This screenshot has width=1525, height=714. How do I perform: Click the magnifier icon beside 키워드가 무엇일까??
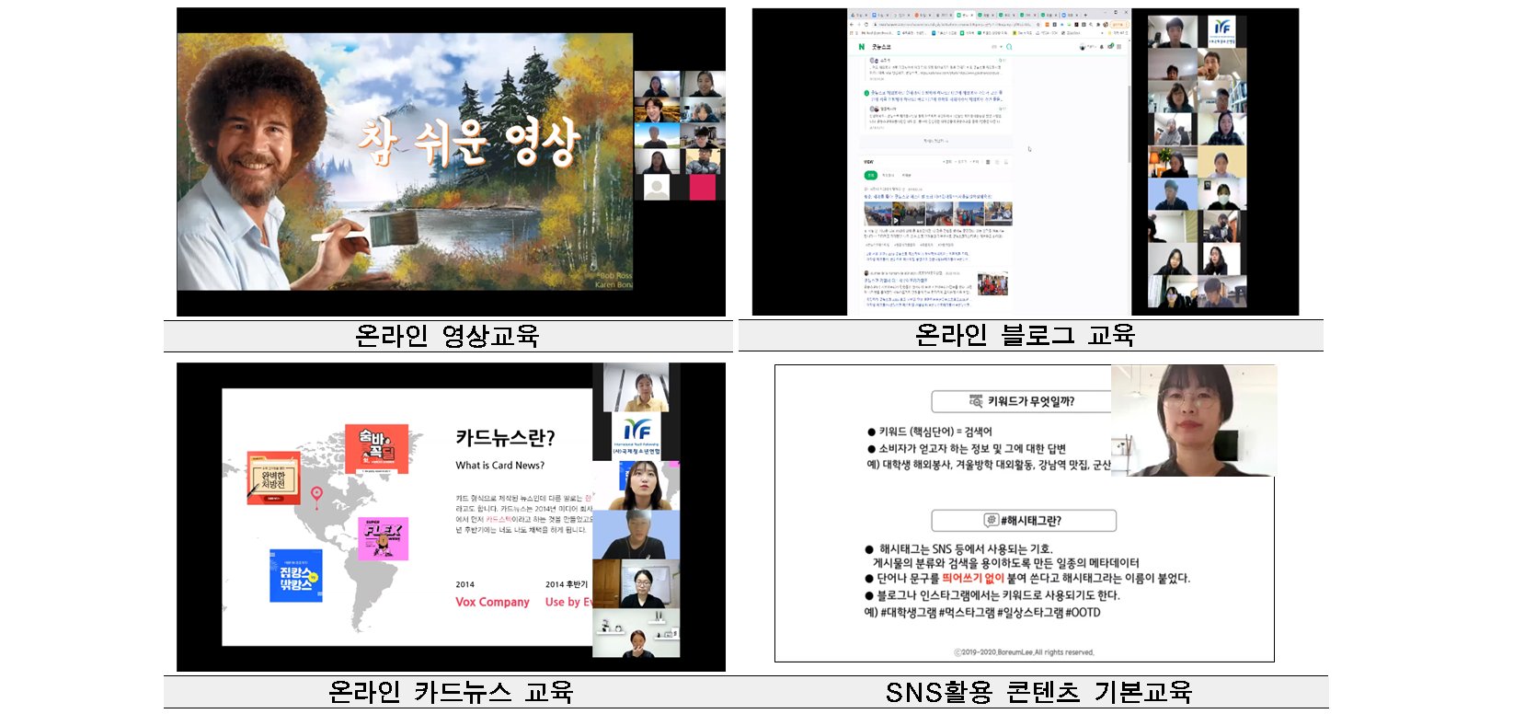[976, 401]
